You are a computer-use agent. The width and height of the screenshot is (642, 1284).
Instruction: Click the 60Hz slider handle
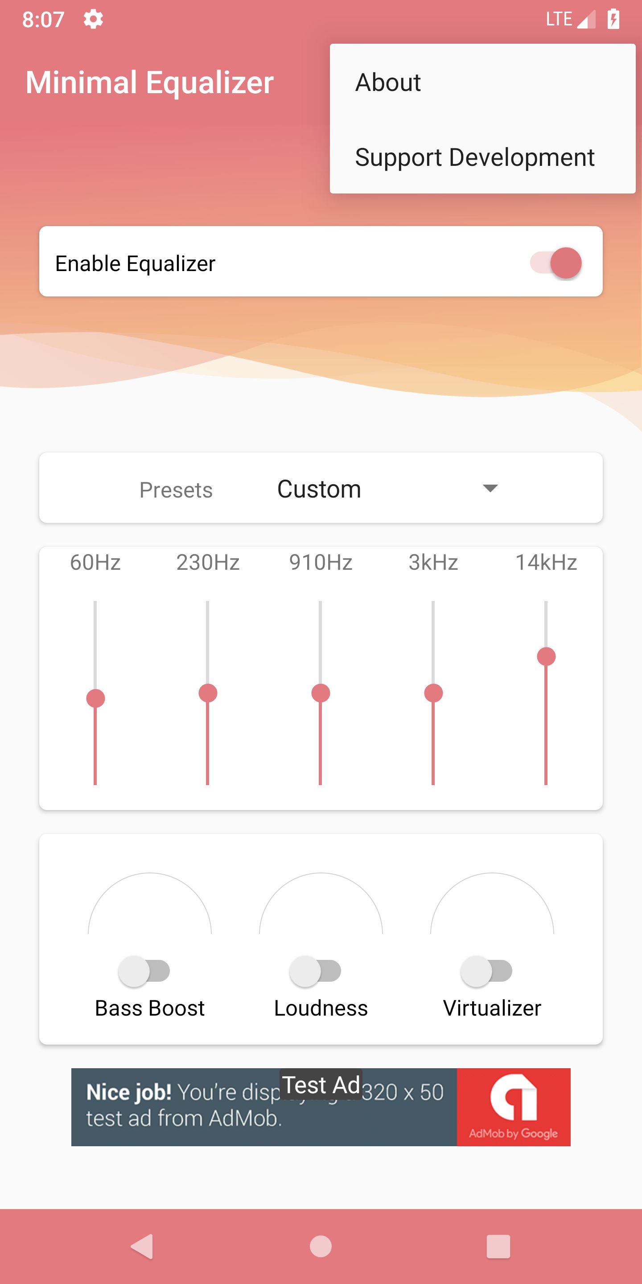click(x=95, y=698)
